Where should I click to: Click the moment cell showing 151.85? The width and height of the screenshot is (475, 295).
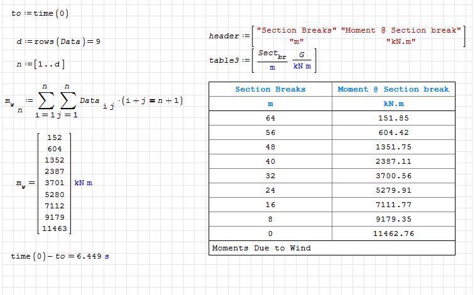pyautogui.click(x=393, y=117)
